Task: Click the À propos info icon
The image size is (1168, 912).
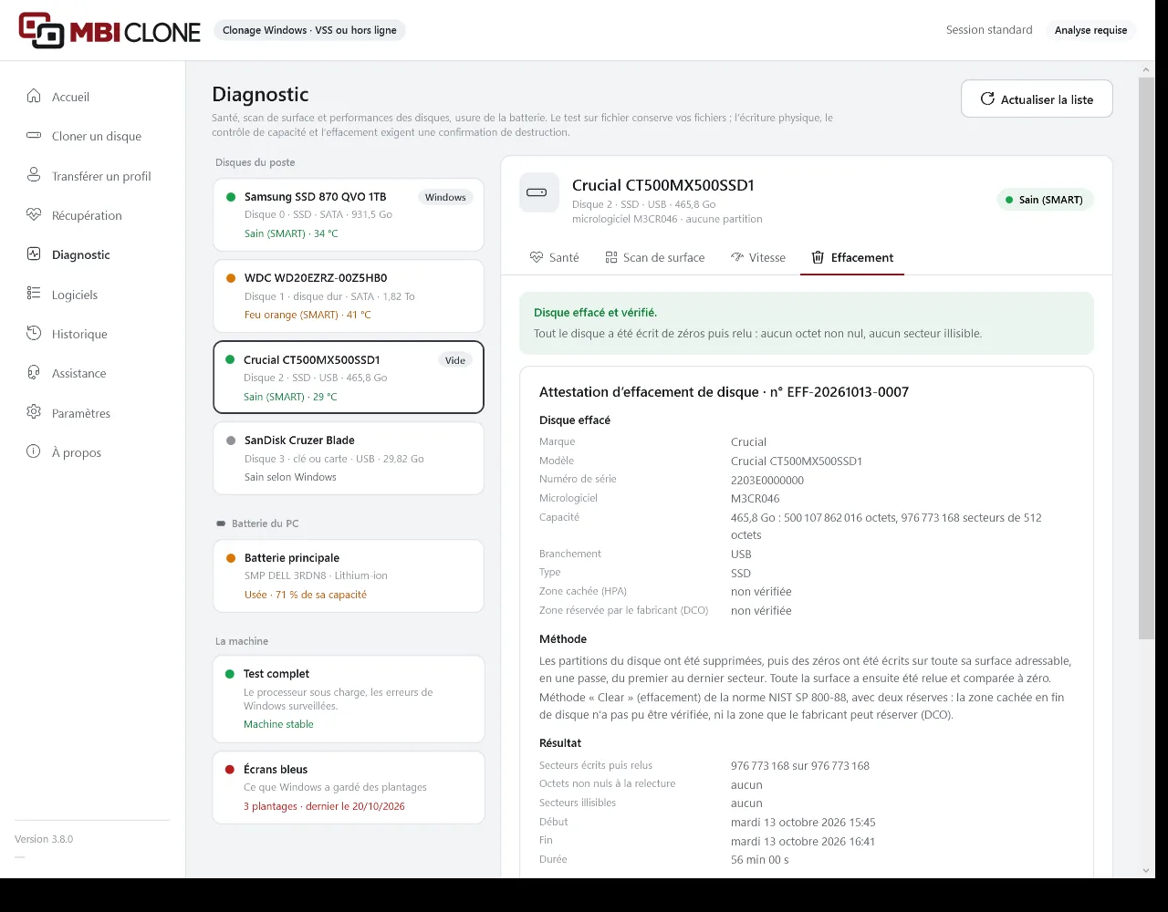Action: (x=34, y=452)
